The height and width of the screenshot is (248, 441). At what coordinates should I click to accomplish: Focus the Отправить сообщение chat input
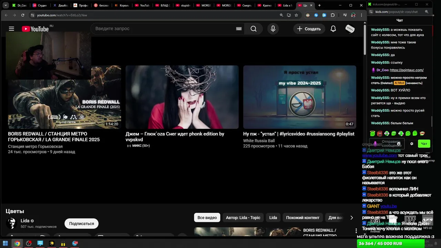point(387,144)
